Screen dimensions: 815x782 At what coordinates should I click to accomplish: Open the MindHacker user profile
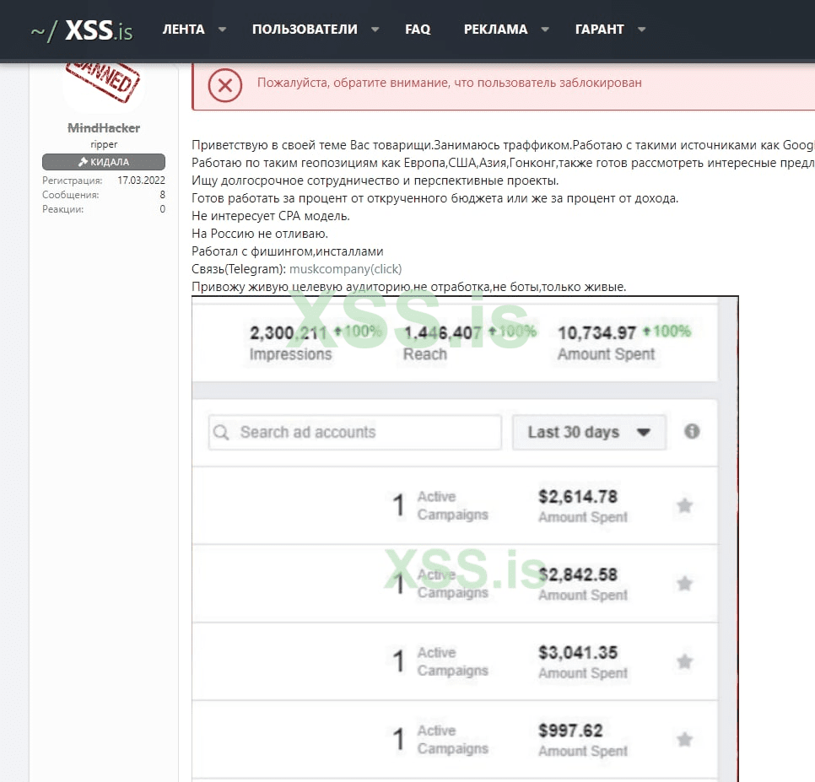(104, 128)
